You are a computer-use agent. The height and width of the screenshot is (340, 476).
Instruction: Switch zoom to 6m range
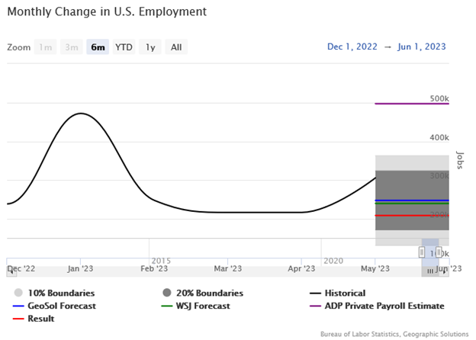pos(98,47)
